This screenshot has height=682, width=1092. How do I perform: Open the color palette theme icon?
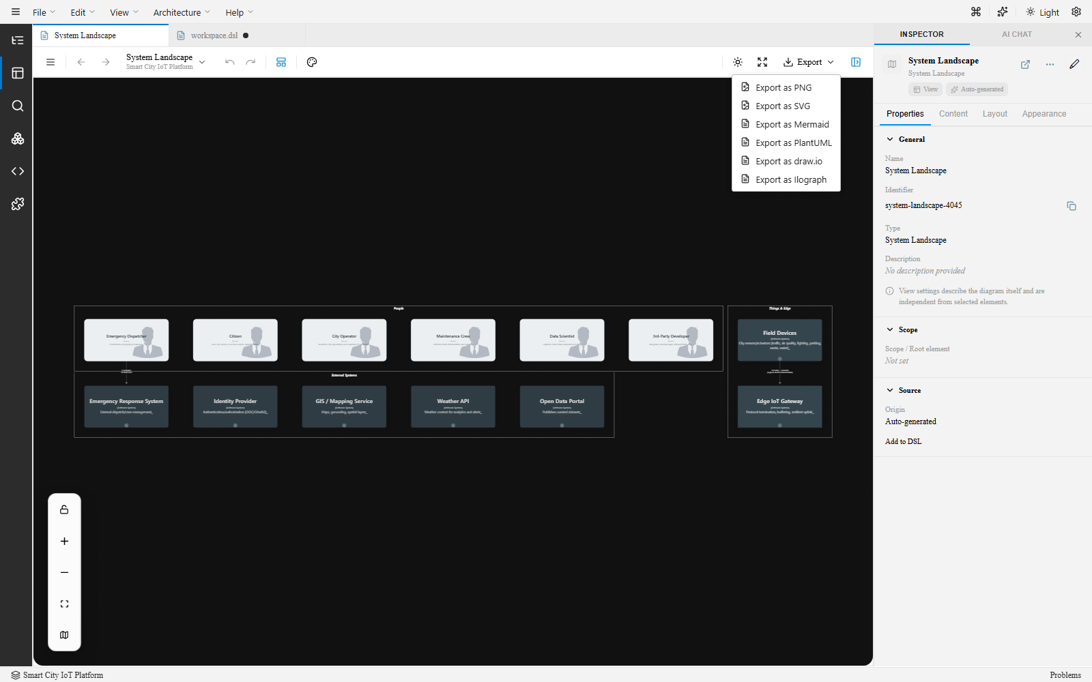click(312, 62)
